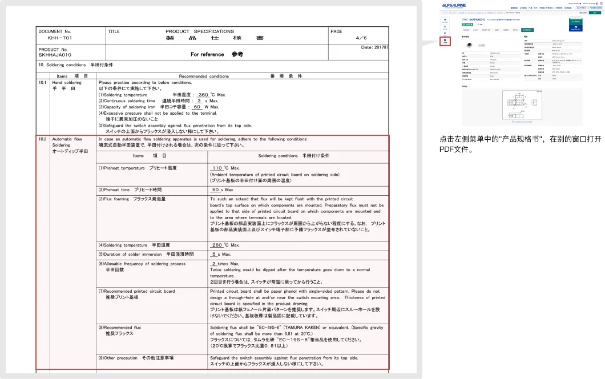Open the red-outlined product specification sidebar icon
Viewport: 605px width, 379px height.
pyautogui.click(x=445, y=41)
